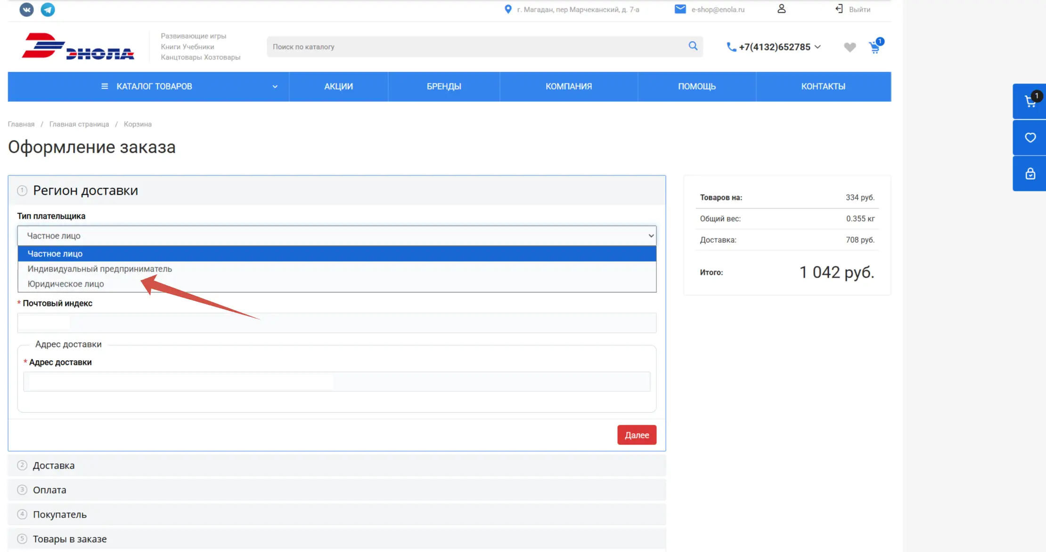Click the search magnifier icon

[x=693, y=46]
